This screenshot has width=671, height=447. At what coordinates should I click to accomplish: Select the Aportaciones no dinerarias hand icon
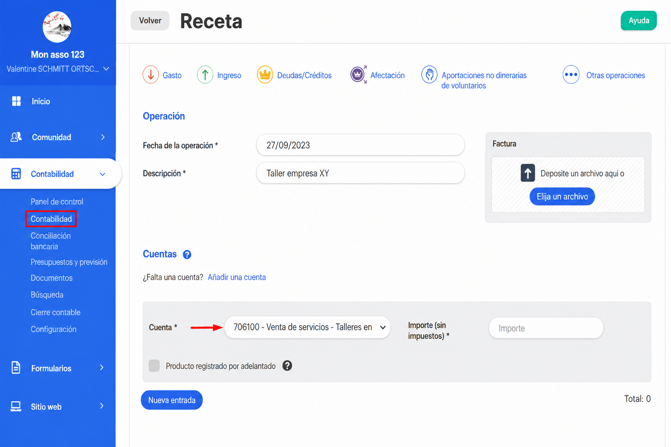(x=429, y=75)
